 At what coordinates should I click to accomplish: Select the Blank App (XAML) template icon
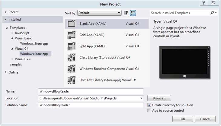71,24
